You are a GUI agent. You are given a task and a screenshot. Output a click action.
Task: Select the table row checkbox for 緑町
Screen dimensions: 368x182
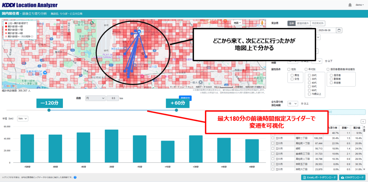[x=273, y=149]
